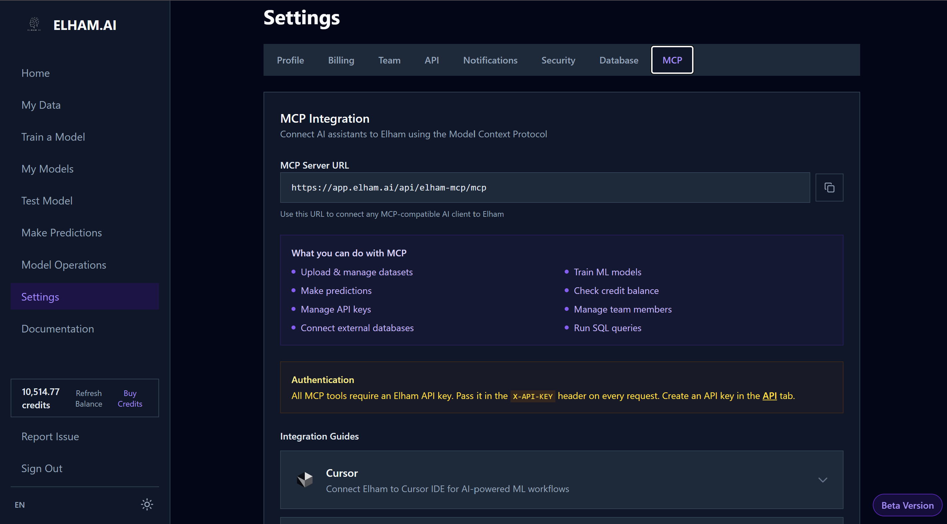Click 'Manage team members' item
This screenshot has width=947, height=524.
click(623, 310)
